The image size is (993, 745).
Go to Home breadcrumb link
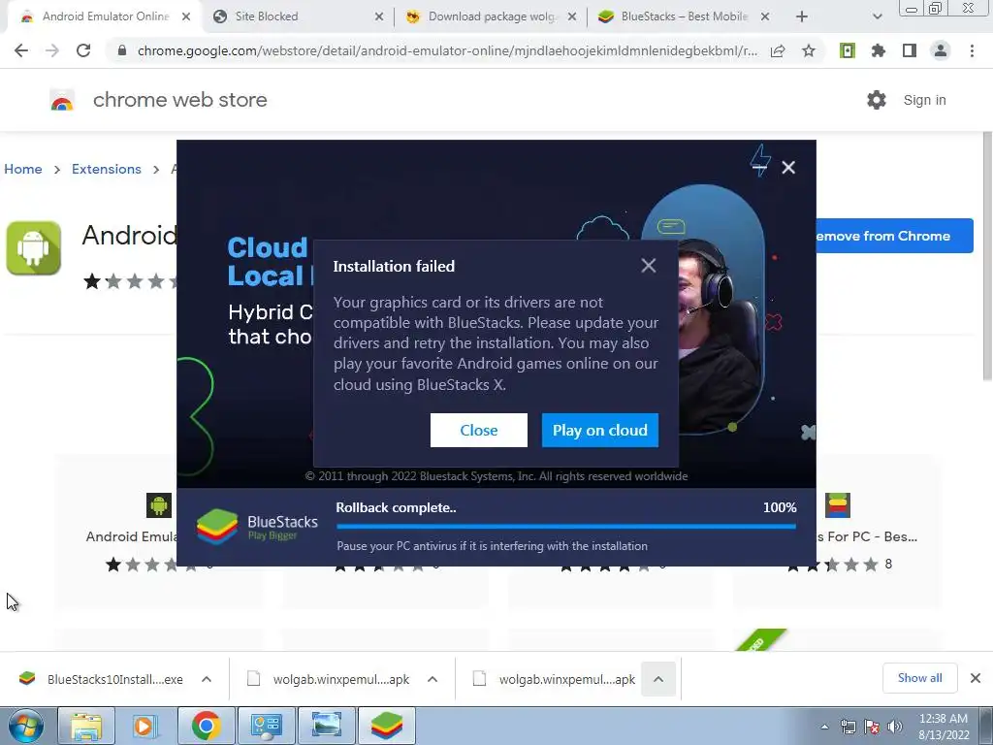pyautogui.click(x=23, y=169)
